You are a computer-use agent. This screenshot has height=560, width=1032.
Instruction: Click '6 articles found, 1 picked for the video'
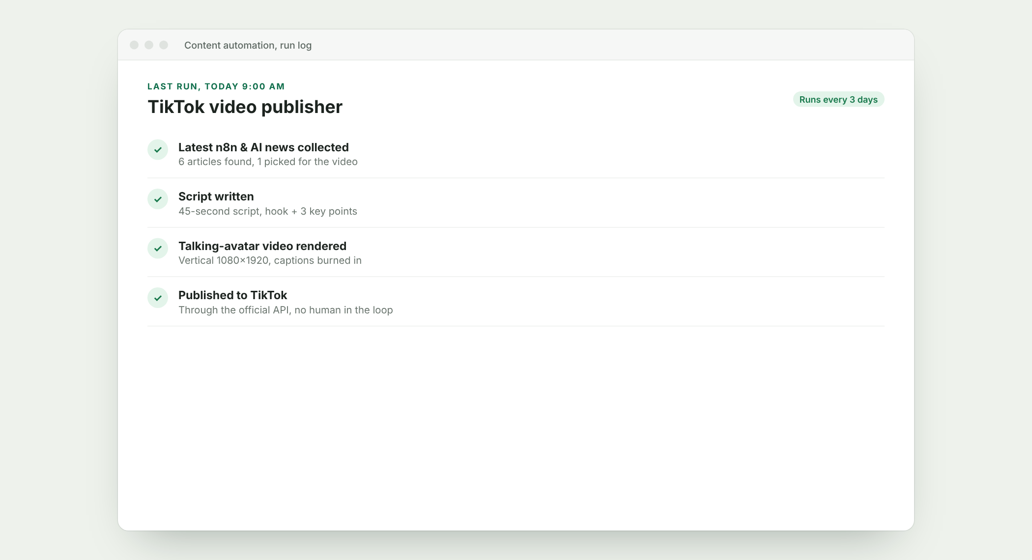[x=268, y=162]
